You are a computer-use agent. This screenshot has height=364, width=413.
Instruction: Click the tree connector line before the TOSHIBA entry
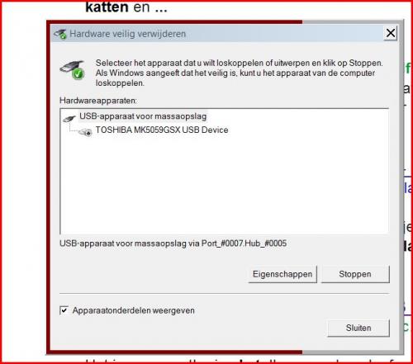[74, 129]
